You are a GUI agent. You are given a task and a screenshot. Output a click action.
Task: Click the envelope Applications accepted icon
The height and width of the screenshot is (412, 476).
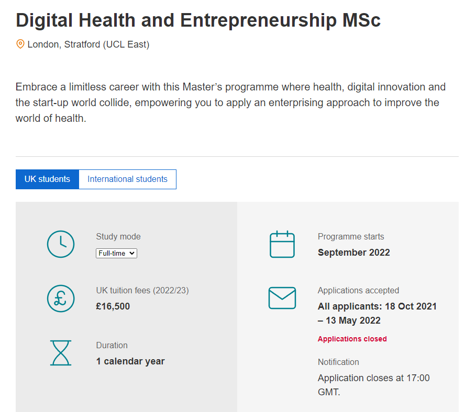click(282, 298)
